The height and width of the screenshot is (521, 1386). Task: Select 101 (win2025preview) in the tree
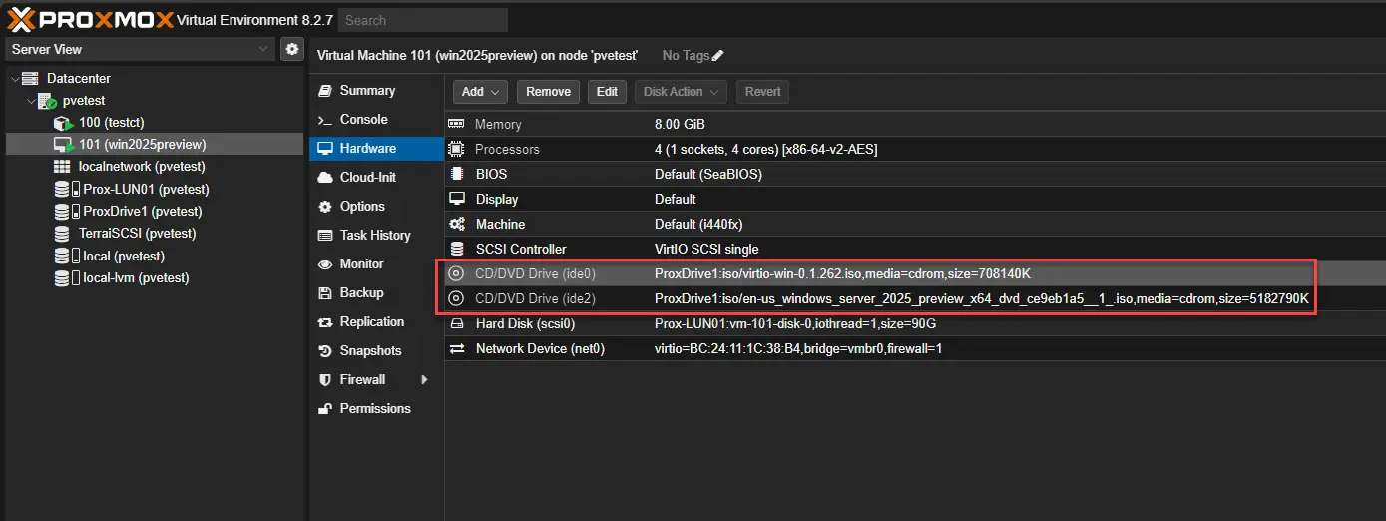pyautogui.click(x=143, y=145)
